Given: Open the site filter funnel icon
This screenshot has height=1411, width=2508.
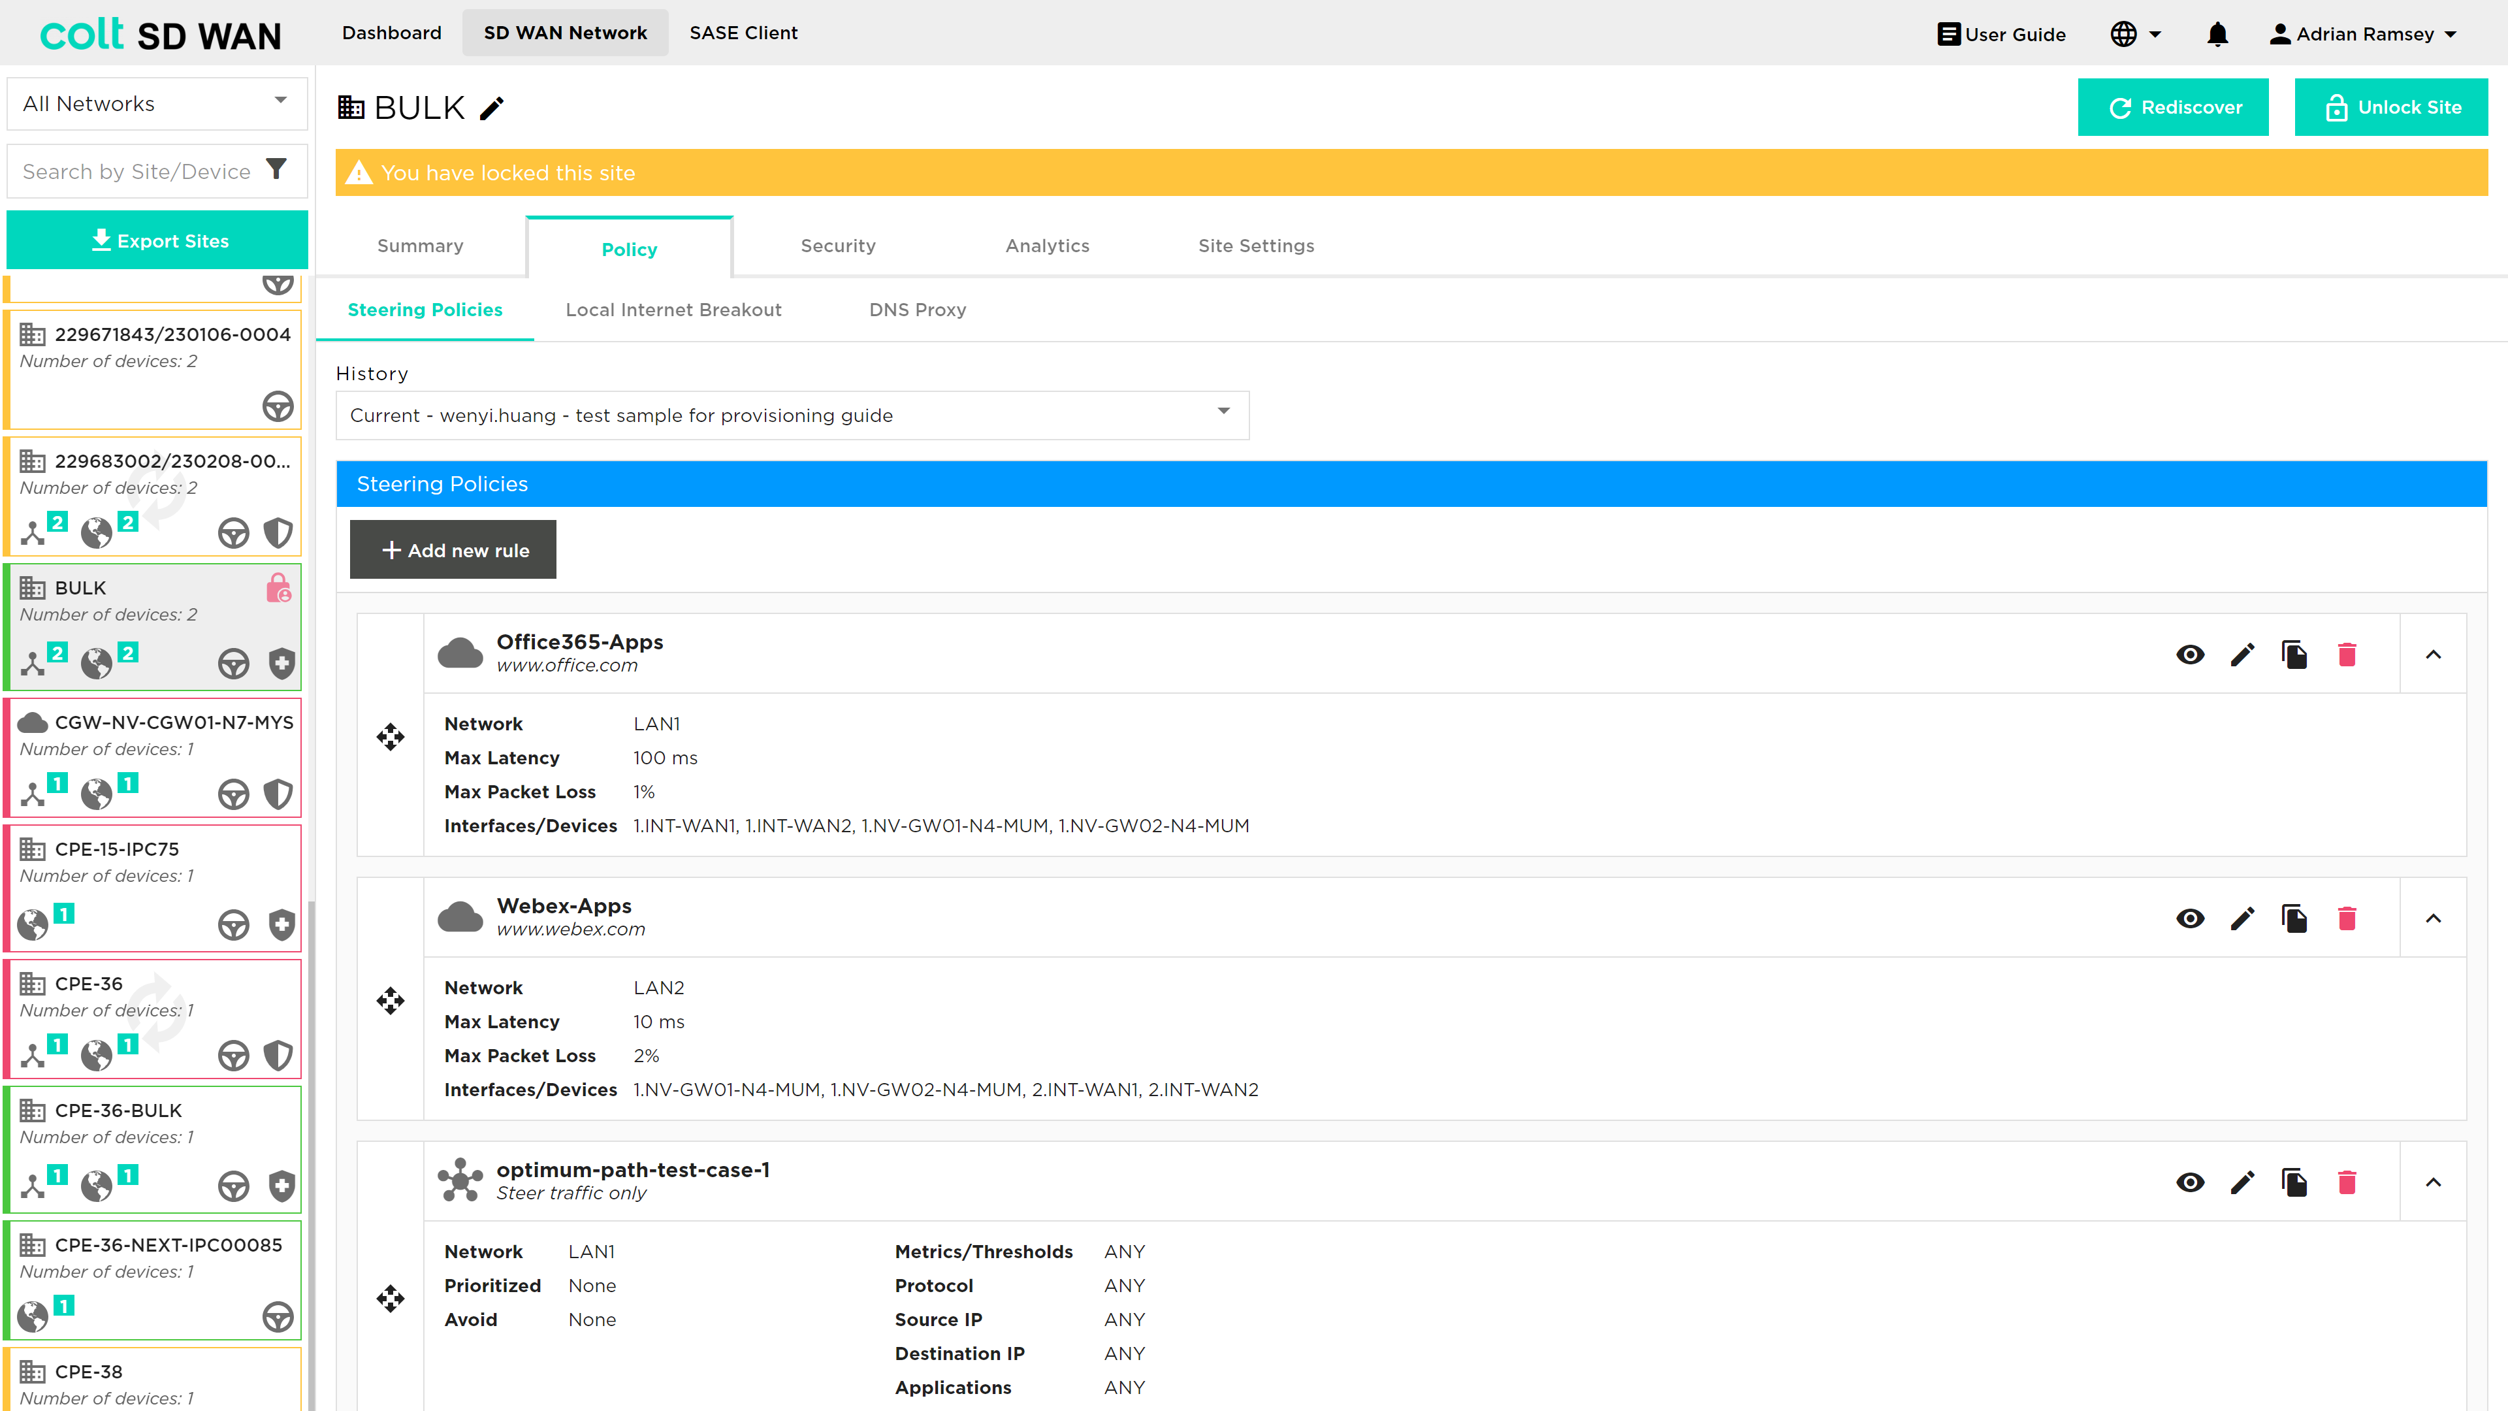Looking at the screenshot, I should [276, 169].
